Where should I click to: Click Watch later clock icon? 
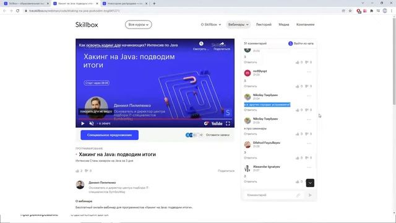201,44
